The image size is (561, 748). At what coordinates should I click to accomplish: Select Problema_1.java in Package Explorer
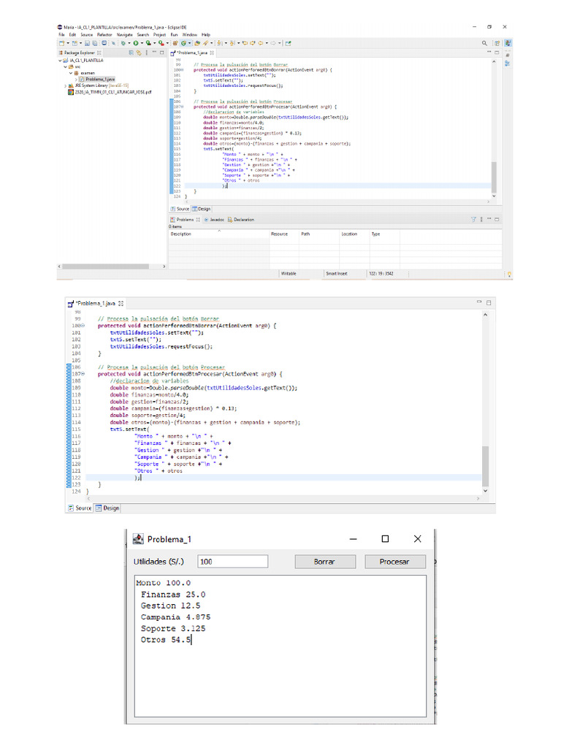99,79
